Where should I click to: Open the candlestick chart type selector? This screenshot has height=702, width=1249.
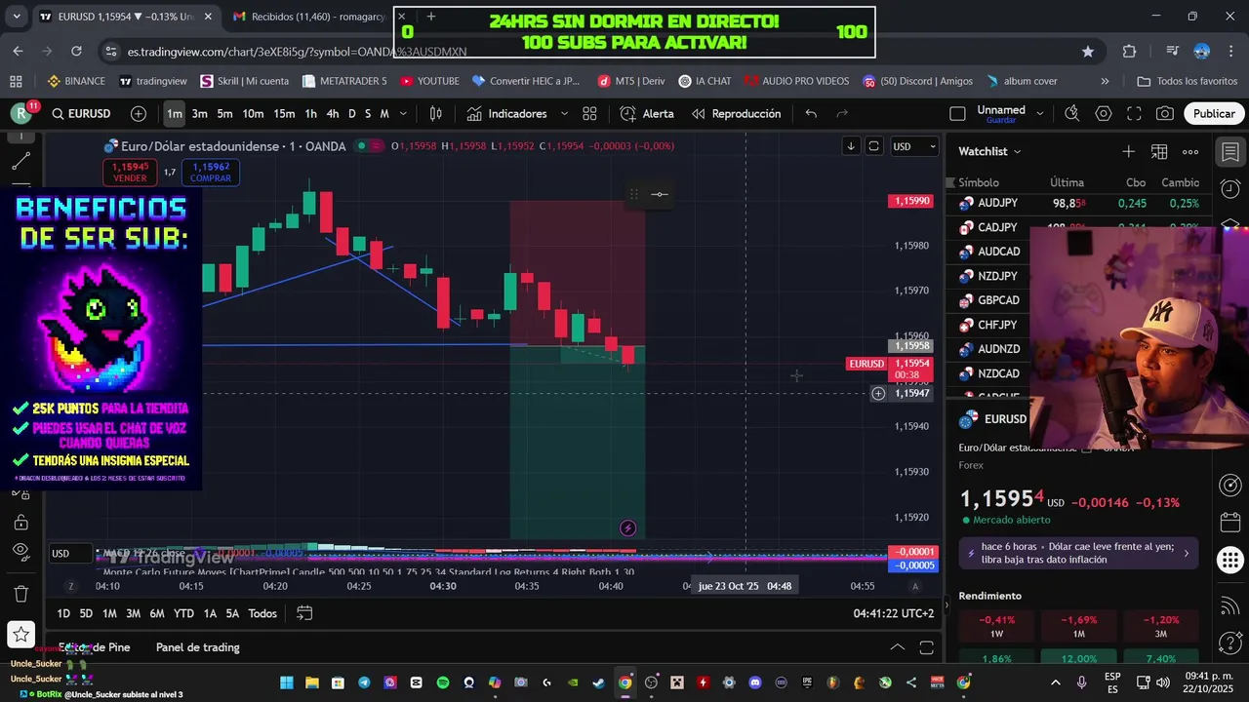coord(436,114)
